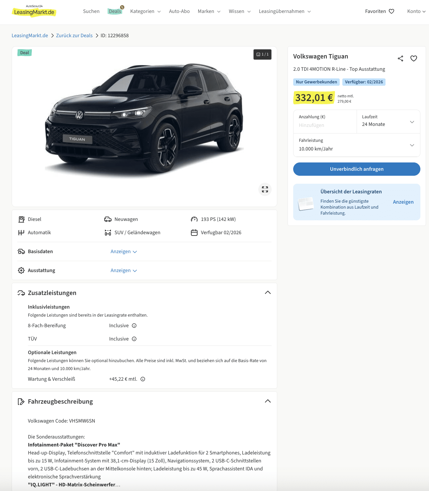Screen dimensions: 429x491
Task: Expand Basisdaten with Anzeigen
Action: [124, 251]
